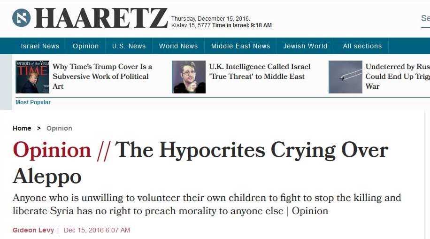Select World News in navigation
430x239 pixels.
[x=178, y=46]
